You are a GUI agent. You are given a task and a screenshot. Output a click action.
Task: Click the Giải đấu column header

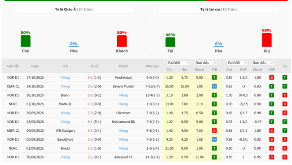(13, 66)
